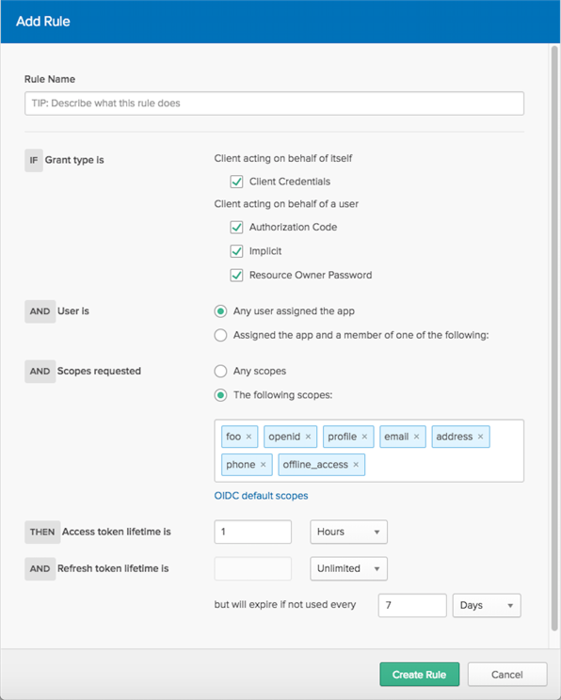Click the OIDC default scopes link
This screenshot has height=700, width=561.
tap(261, 496)
